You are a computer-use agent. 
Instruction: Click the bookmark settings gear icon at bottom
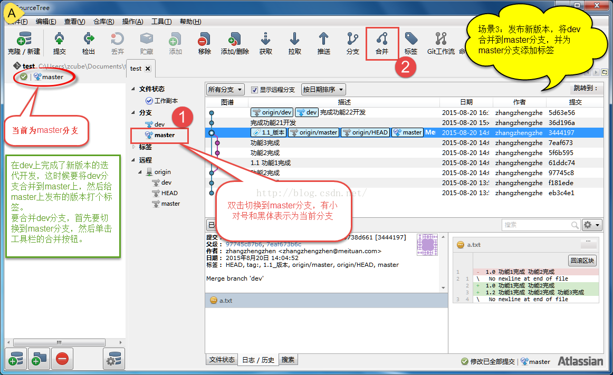pyautogui.click(x=114, y=359)
